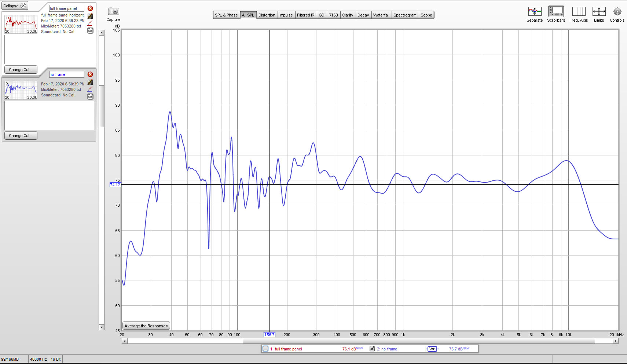The image size is (627, 364).
Task: Click the 74.12 dB cursor readout
Action: [115, 185]
